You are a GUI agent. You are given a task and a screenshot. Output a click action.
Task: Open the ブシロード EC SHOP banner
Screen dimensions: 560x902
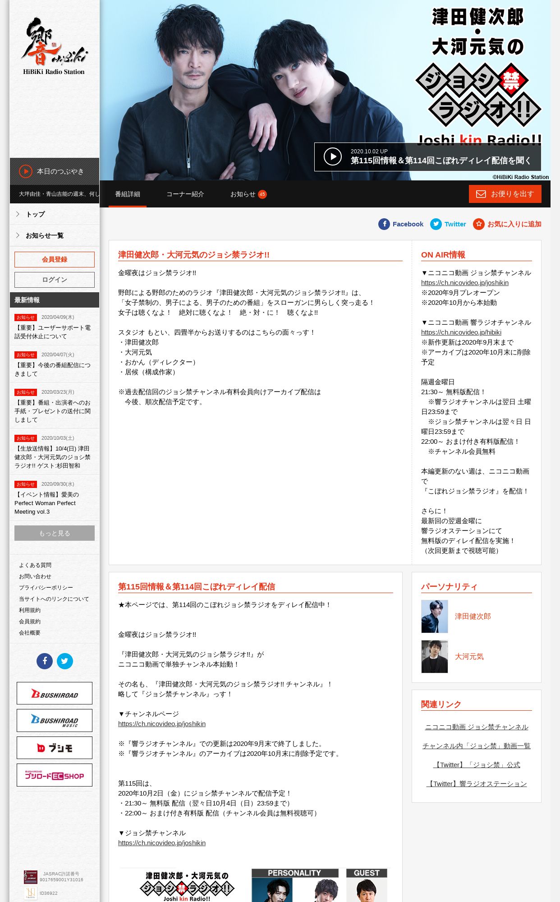click(55, 775)
